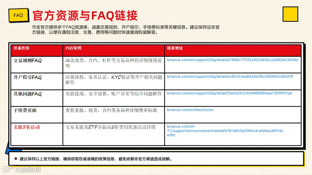Viewport: 312px width, 175px height.
Task: Open the 交易规则FAQ binance link
Action: click(x=232, y=60)
